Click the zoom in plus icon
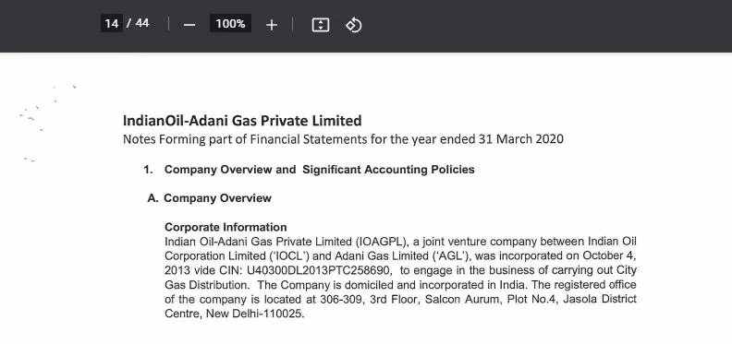The width and height of the screenshot is (732, 344). (271, 25)
